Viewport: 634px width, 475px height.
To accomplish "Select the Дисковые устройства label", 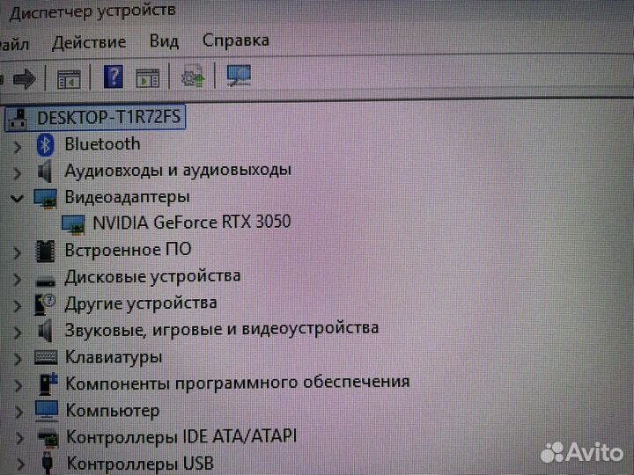I will (x=152, y=277).
